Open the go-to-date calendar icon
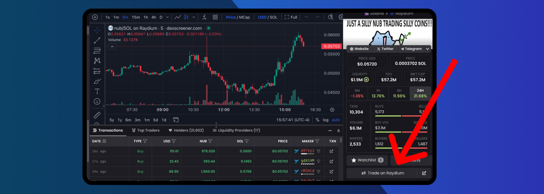 click(x=175, y=120)
